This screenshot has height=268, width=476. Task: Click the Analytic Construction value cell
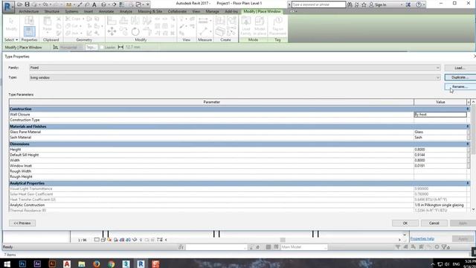click(x=440, y=205)
